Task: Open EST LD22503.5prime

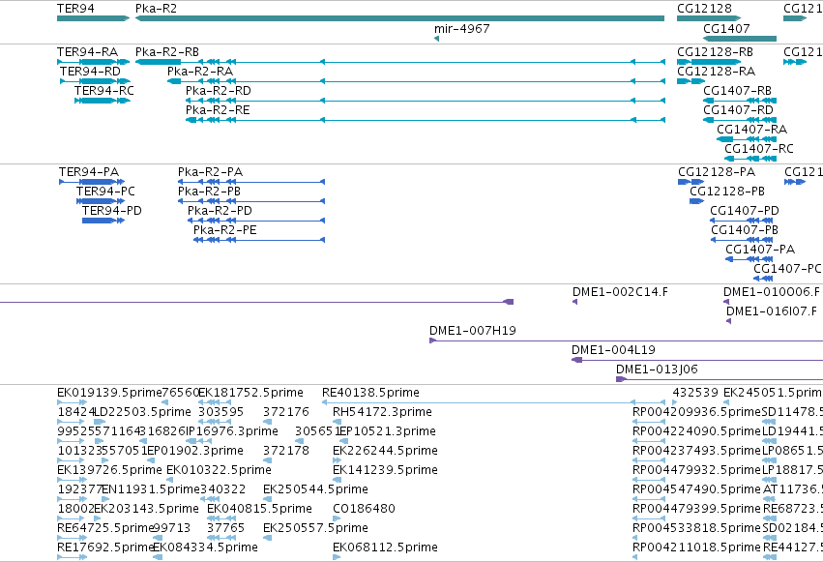Action: (x=100, y=422)
